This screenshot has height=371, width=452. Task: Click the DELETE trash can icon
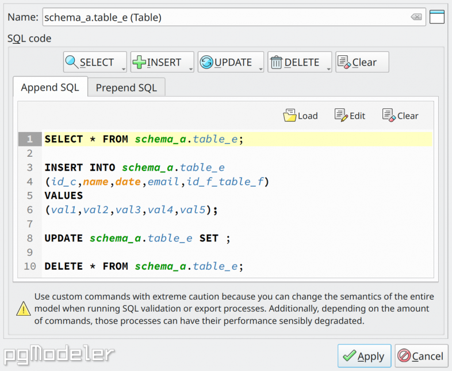pyautogui.click(x=276, y=62)
